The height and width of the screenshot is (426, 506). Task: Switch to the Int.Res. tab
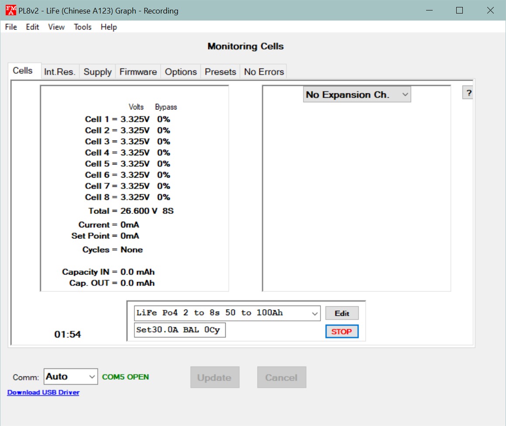[60, 72]
